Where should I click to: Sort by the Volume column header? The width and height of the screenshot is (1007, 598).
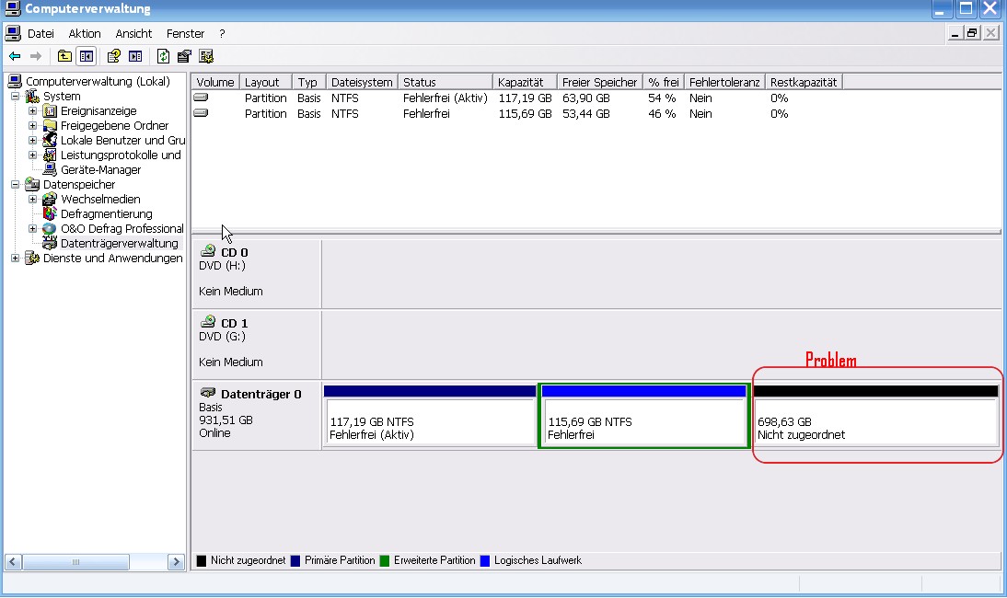(215, 82)
